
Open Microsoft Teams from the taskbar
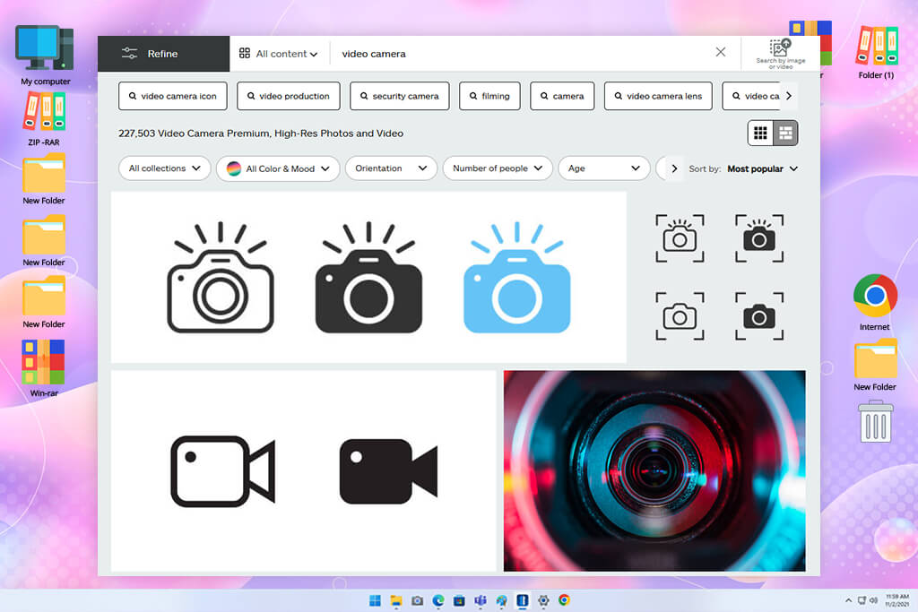click(481, 600)
